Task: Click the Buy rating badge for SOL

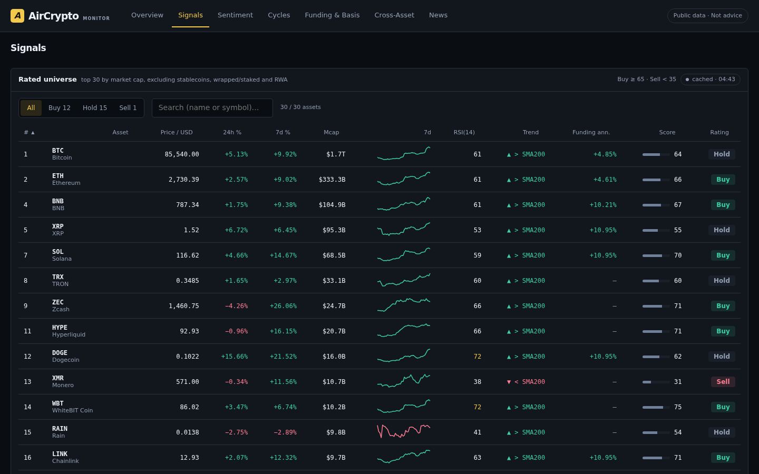Action: point(723,255)
